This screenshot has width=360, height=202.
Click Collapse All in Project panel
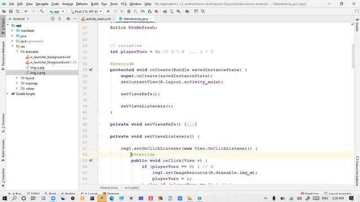pos(60,19)
